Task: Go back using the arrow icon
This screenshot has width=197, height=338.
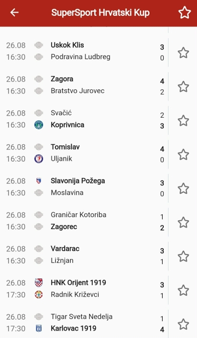Action: pyautogui.click(x=14, y=13)
